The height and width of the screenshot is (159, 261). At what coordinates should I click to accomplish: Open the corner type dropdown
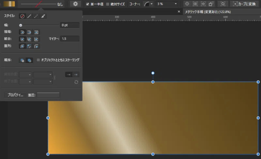pyautogui.click(x=148, y=4)
